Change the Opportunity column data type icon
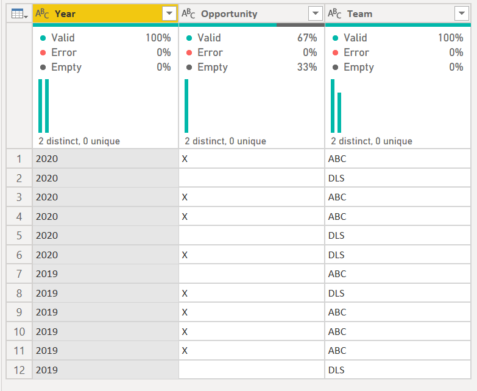The height and width of the screenshot is (391, 477). 188,13
